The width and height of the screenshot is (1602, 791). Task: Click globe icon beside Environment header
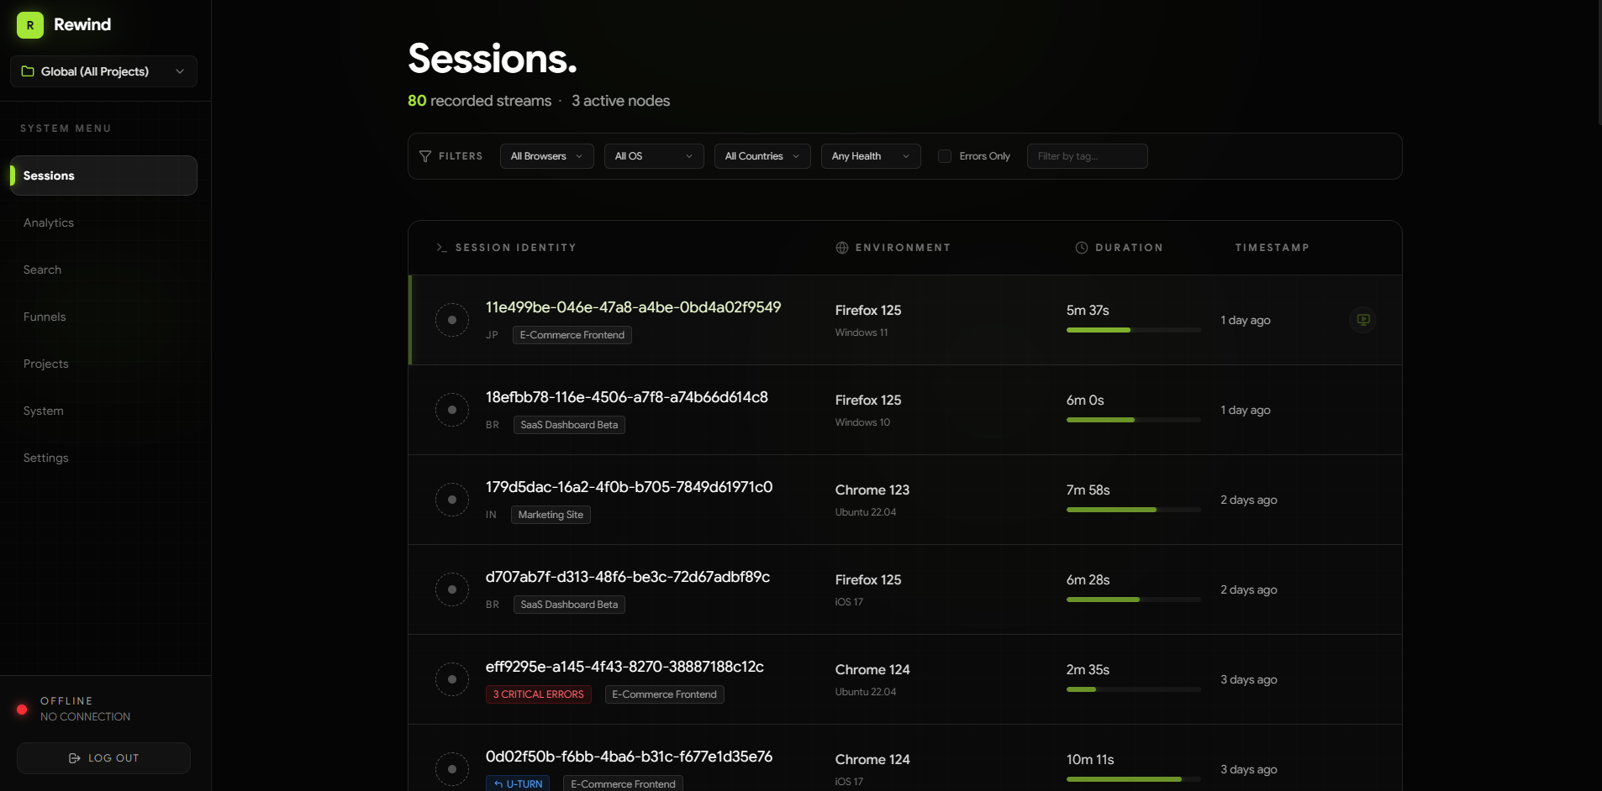tap(842, 248)
